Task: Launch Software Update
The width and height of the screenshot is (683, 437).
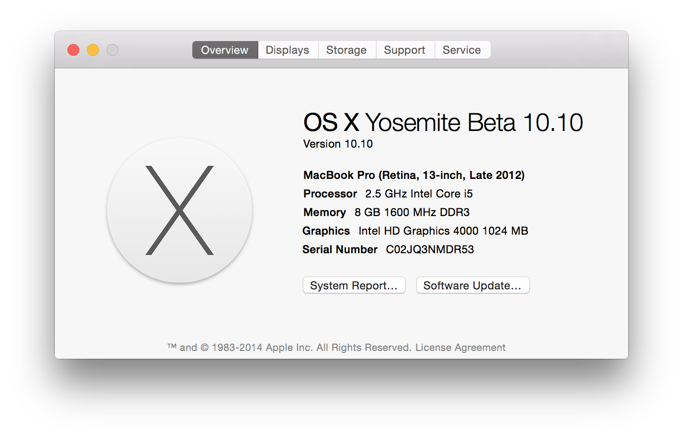Action: (473, 285)
